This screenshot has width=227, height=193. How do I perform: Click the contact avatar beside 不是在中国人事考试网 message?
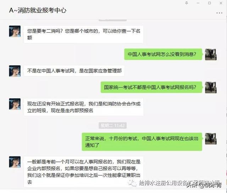click(15, 71)
